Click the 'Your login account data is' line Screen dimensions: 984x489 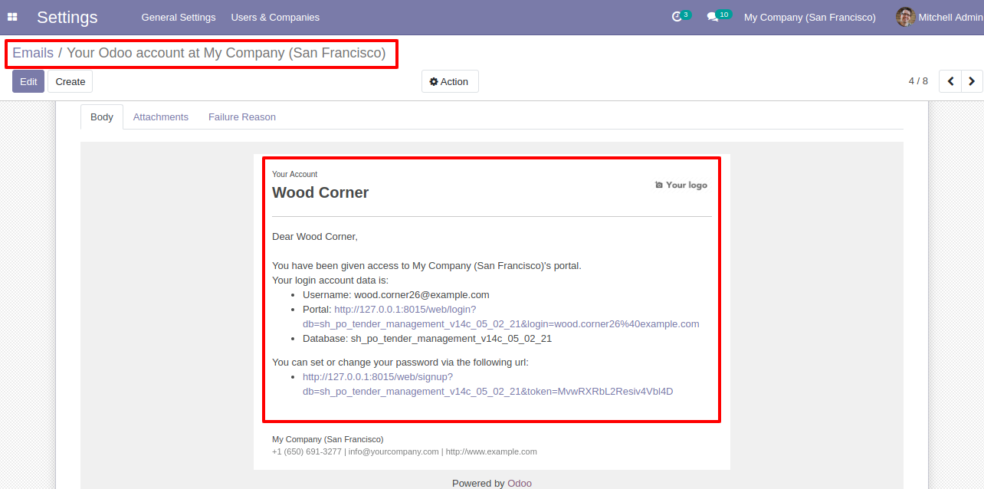(330, 280)
